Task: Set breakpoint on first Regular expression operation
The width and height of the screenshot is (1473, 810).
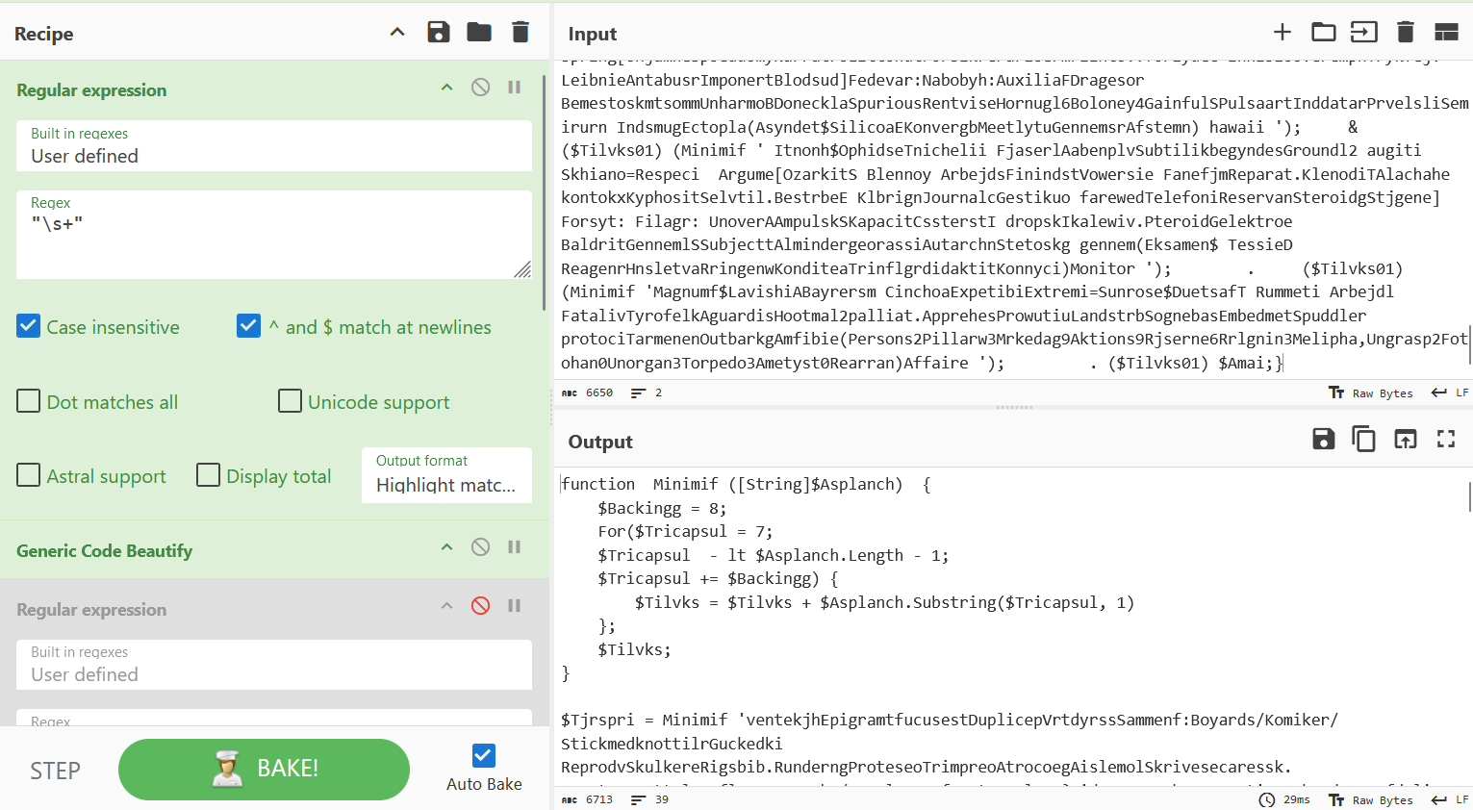Action: pos(515,88)
